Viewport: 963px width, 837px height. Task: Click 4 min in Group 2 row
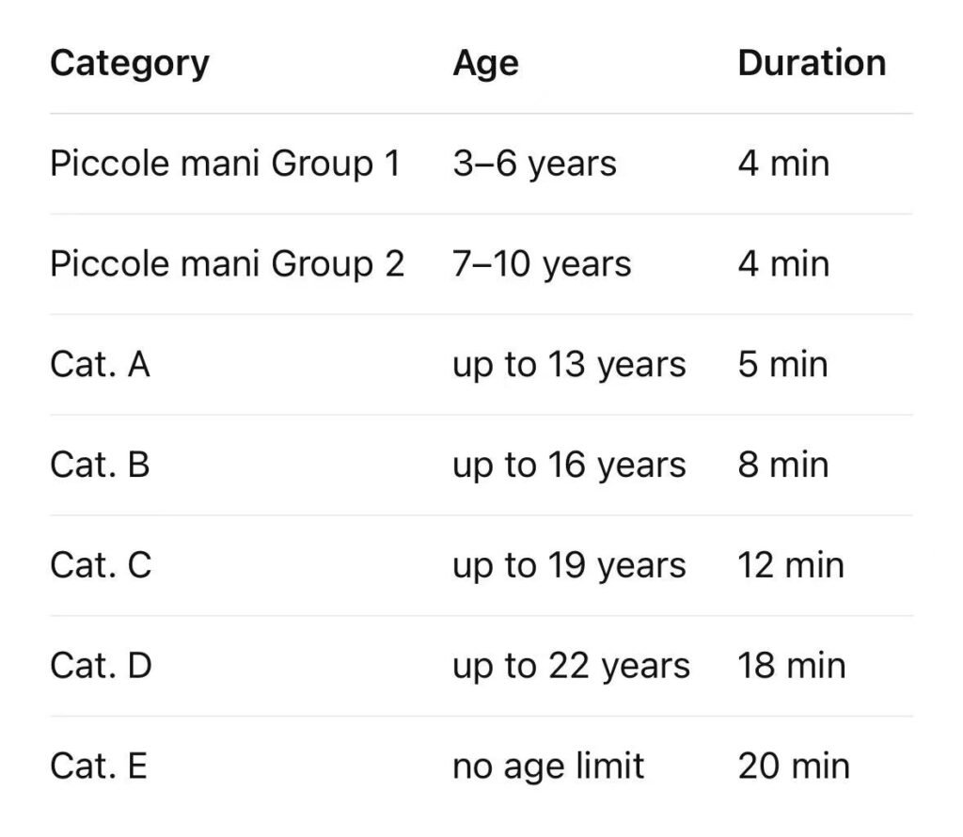pyautogui.click(x=783, y=264)
